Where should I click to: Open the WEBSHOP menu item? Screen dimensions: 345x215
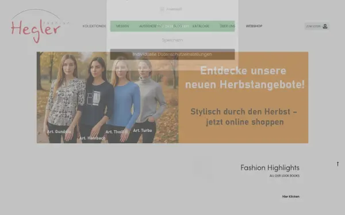[x=254, y=26]
